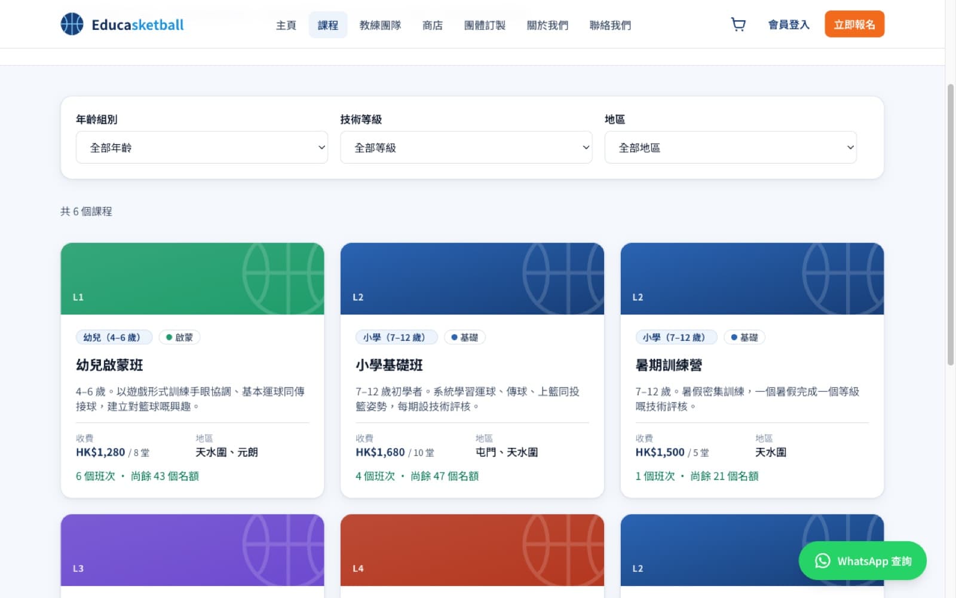This screenshot has height=598, width=956.
Task: Click the green L1 course banner
Action: (x=192, y=279)
